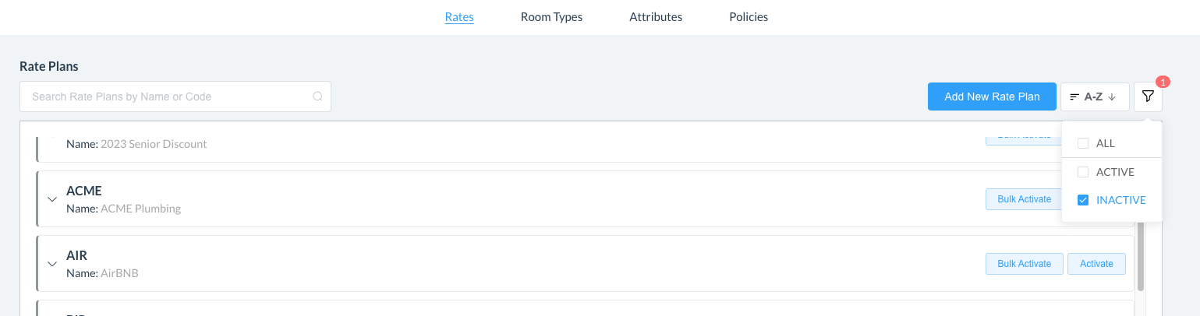Switch to the Rates tab

(459, 16)
